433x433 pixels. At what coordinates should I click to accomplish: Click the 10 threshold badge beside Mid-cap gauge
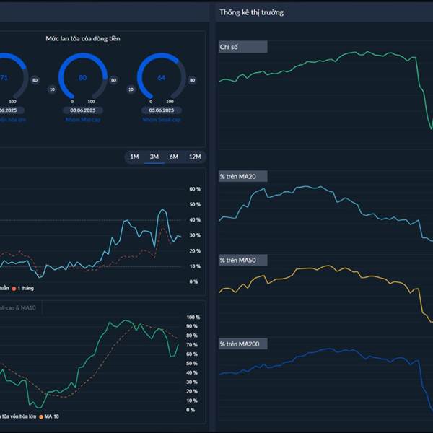point(52,89)
